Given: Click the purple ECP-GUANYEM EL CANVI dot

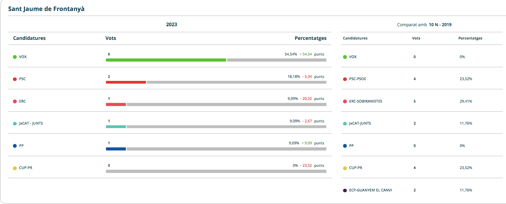Looking at the screenshot, I should [345, 190].
